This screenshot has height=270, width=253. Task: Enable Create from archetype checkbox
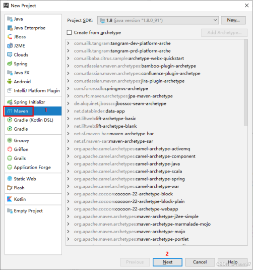(69, 32)
